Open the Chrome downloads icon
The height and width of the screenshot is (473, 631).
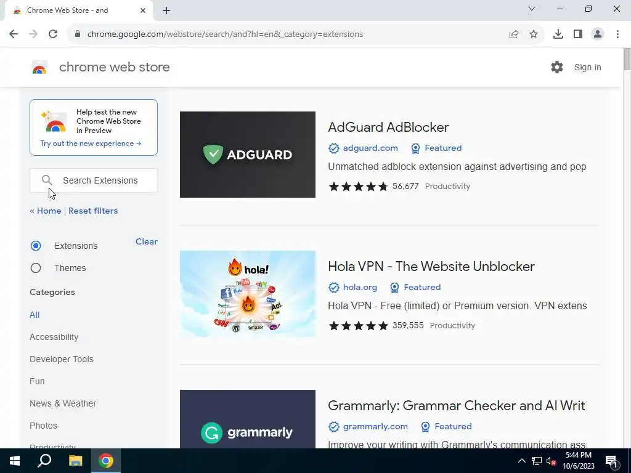coord(558,34)
